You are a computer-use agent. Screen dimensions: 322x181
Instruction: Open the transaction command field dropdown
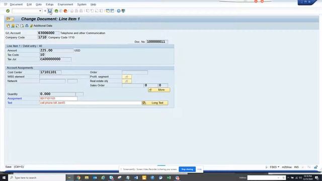pos(40,11)
